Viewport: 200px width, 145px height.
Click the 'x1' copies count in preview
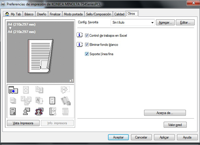(71, 81)
